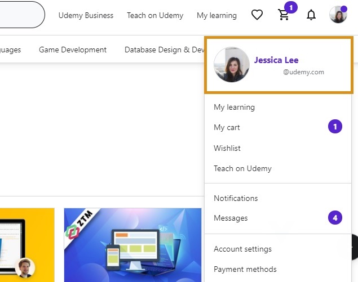Select the Game Development category
The width and height of the screenshot is (358, 282).
tap(73, 50)
